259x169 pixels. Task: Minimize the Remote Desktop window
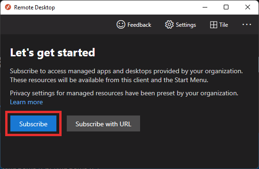pyautogui.click(x=205, y=7)
